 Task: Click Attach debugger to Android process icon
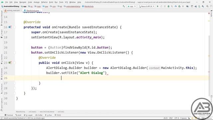[179, 6]
